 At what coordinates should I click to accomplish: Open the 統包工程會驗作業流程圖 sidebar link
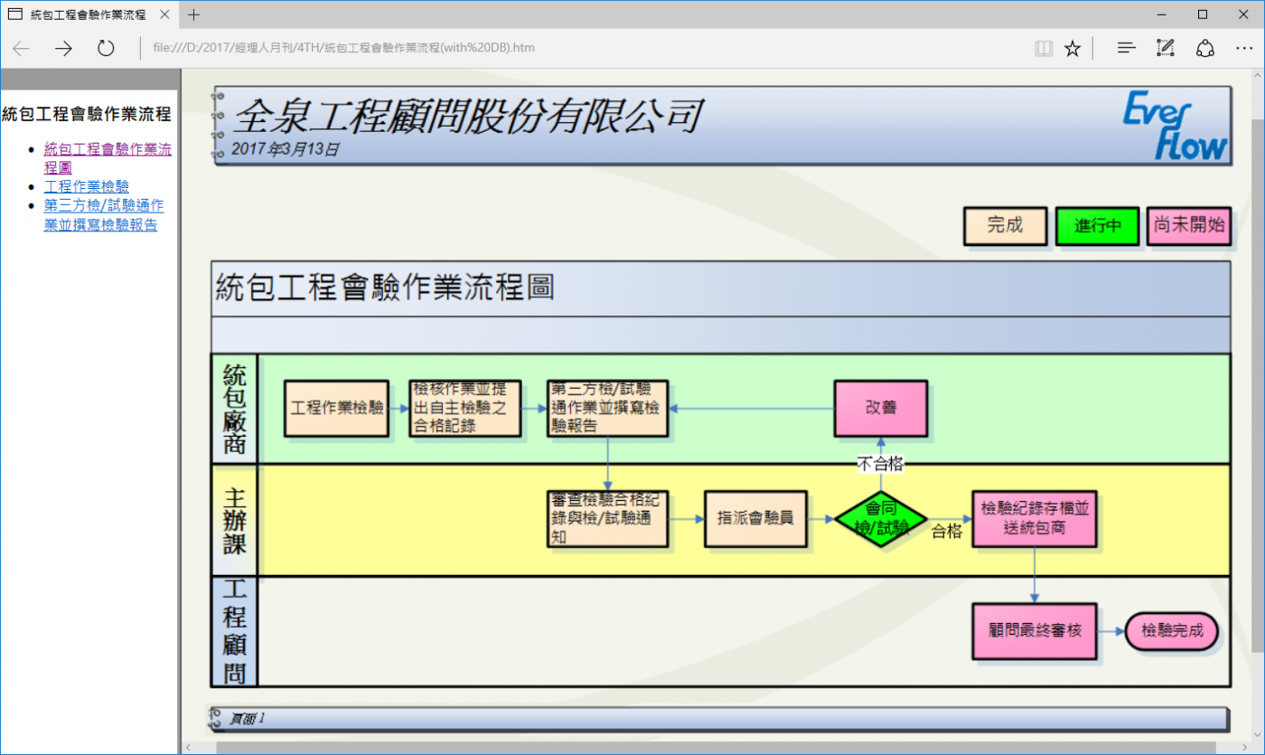point(108,158)
